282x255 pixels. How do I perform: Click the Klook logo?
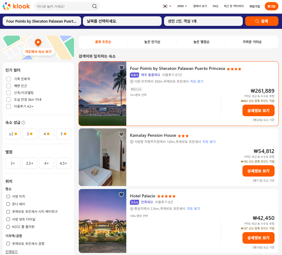click(16, 6)
